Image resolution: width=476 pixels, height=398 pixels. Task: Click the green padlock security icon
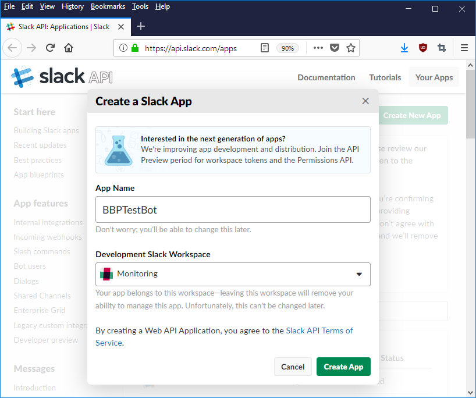(x=135, y=48)
